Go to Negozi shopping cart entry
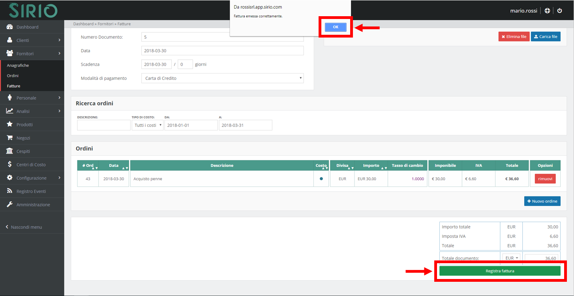Viewport: 574px width, 296px height. pyautogui.click(x=23, y=138)
